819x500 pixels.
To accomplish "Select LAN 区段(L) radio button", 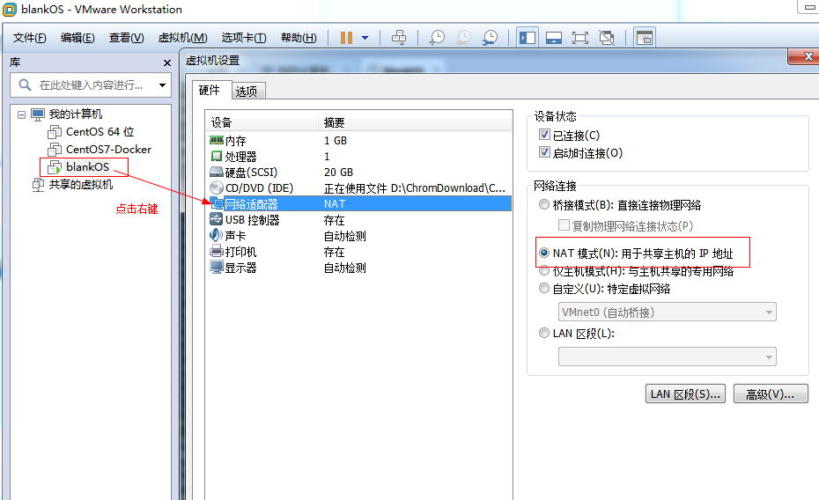I will pyautogui.click(x=544, y=333).
